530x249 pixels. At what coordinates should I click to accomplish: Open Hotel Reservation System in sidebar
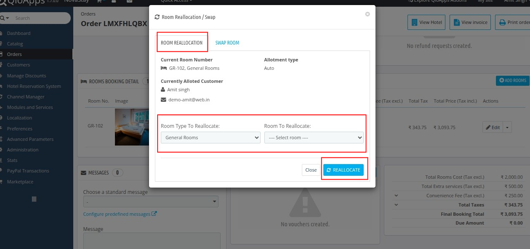(x=34, y=86)
